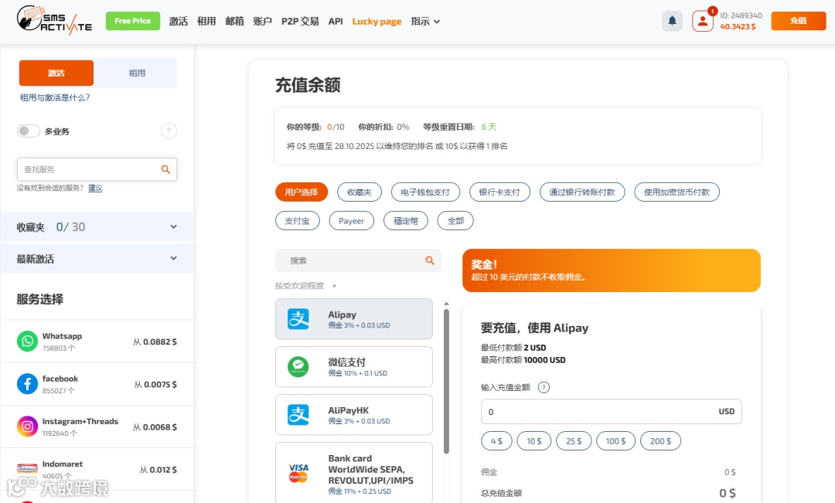Choose the 4 $ quick amount
The width and height of the screenshot is (835, 503).
pyautogui.click(x=497, y=440)
